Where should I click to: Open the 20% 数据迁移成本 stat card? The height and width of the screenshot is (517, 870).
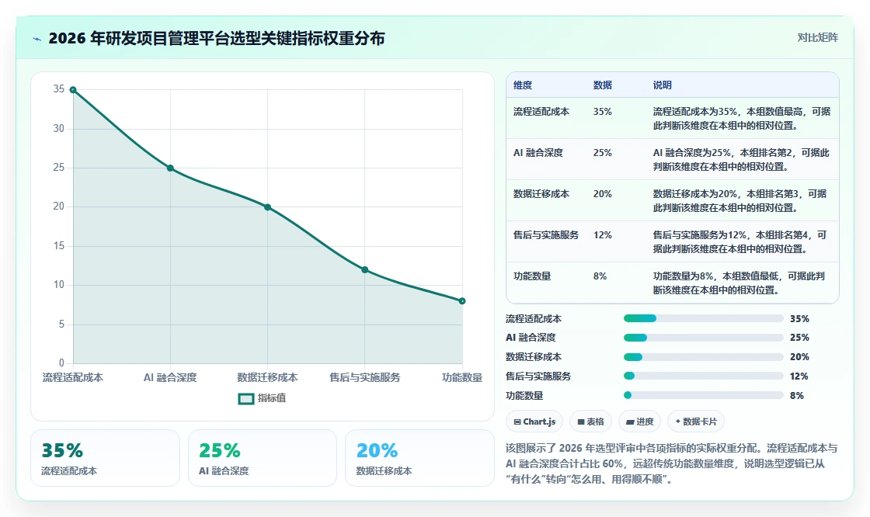point(419,458)
